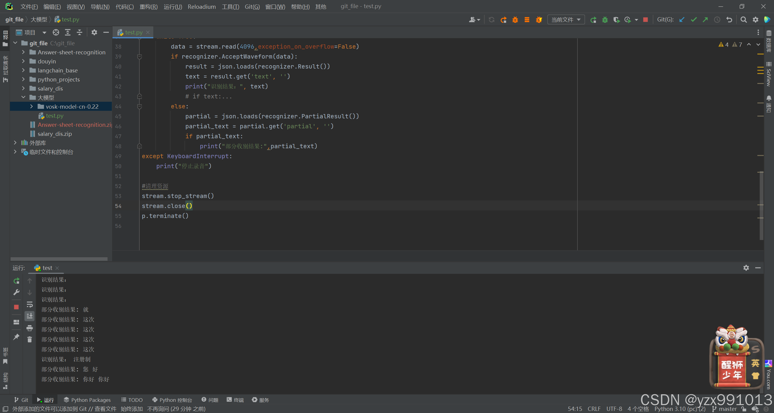Clear run console with trash icon

pos(29,340)
